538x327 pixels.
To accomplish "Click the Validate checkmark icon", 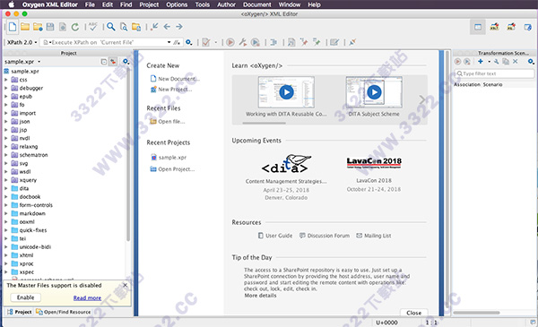I will tap(206, 42).
